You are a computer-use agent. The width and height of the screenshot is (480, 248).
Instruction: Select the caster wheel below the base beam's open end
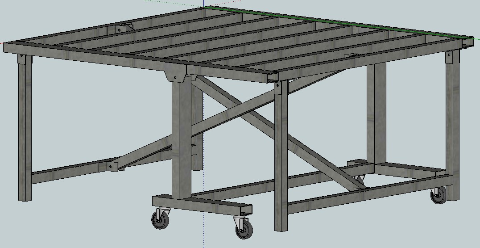pyautogui.click(x=243, y=228)
